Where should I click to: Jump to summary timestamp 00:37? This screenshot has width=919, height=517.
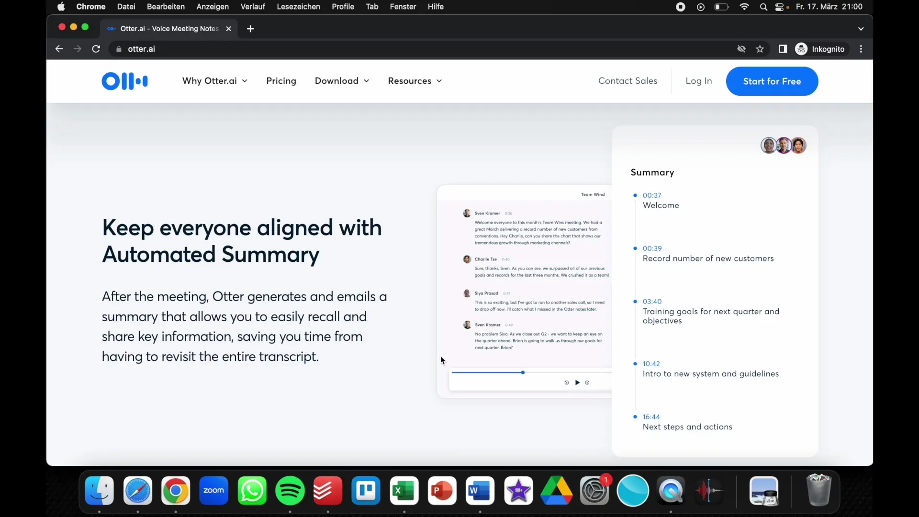[652, 195]
